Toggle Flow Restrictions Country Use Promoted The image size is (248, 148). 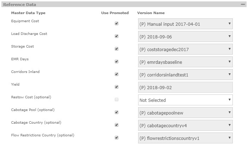pyautogui.click(x=117, y=138)
